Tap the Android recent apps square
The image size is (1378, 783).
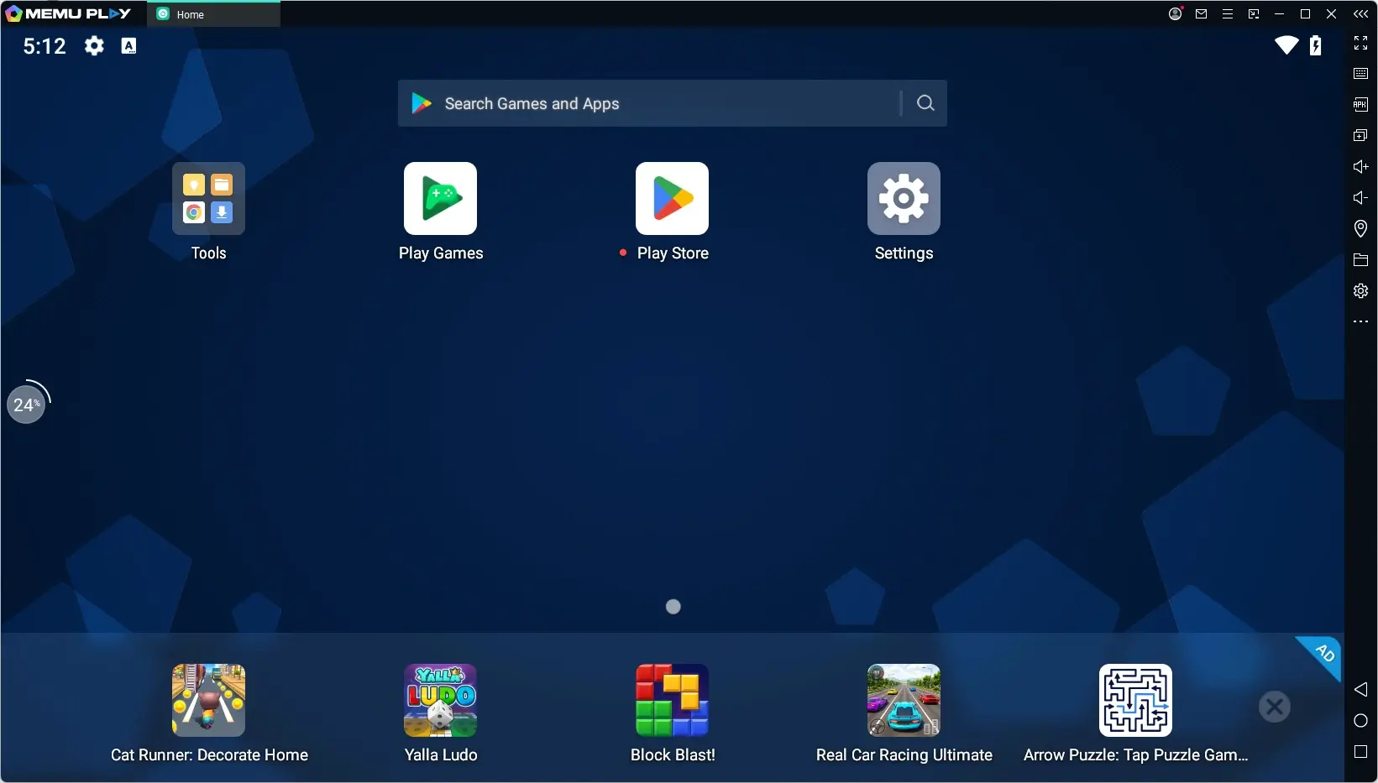point(1360,752)
